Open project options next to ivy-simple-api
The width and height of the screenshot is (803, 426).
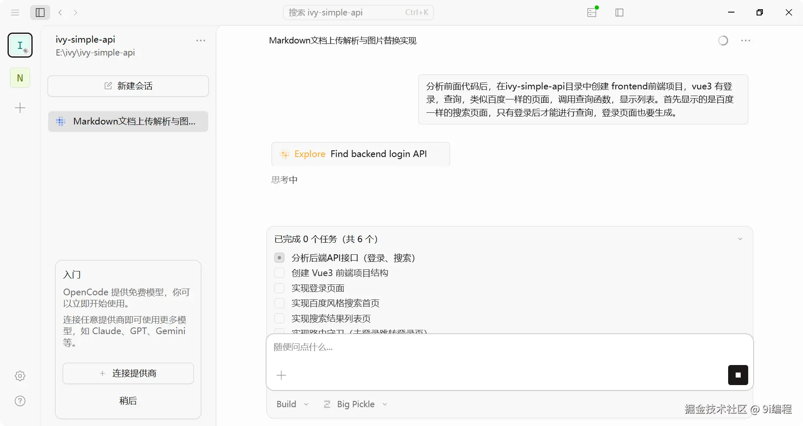(x=201, y=41)
